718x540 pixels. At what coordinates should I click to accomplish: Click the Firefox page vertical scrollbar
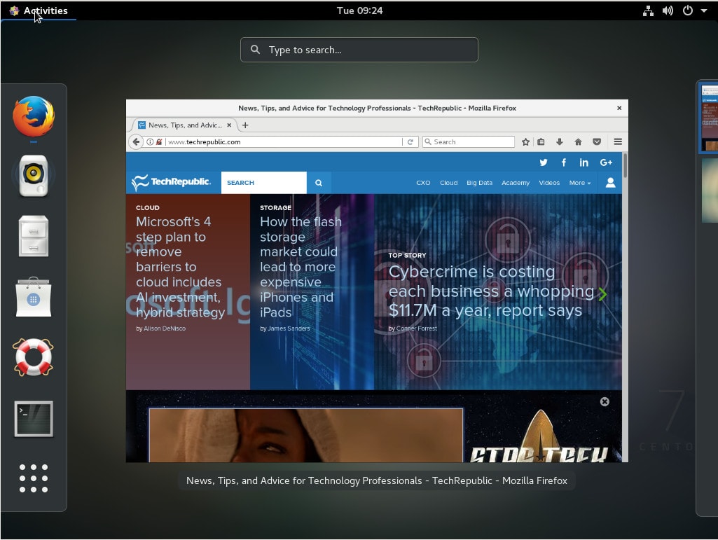pos(625,166)
